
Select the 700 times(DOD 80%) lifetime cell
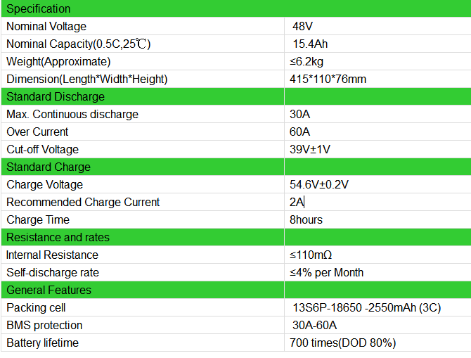tap(343, 343)
